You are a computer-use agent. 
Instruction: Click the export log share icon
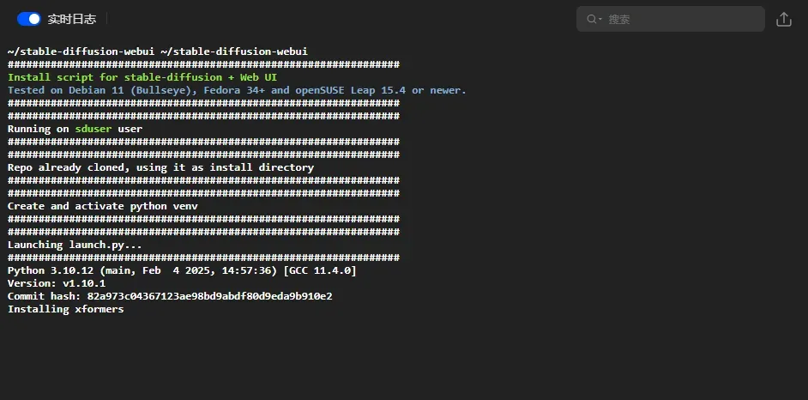point(784,19)
